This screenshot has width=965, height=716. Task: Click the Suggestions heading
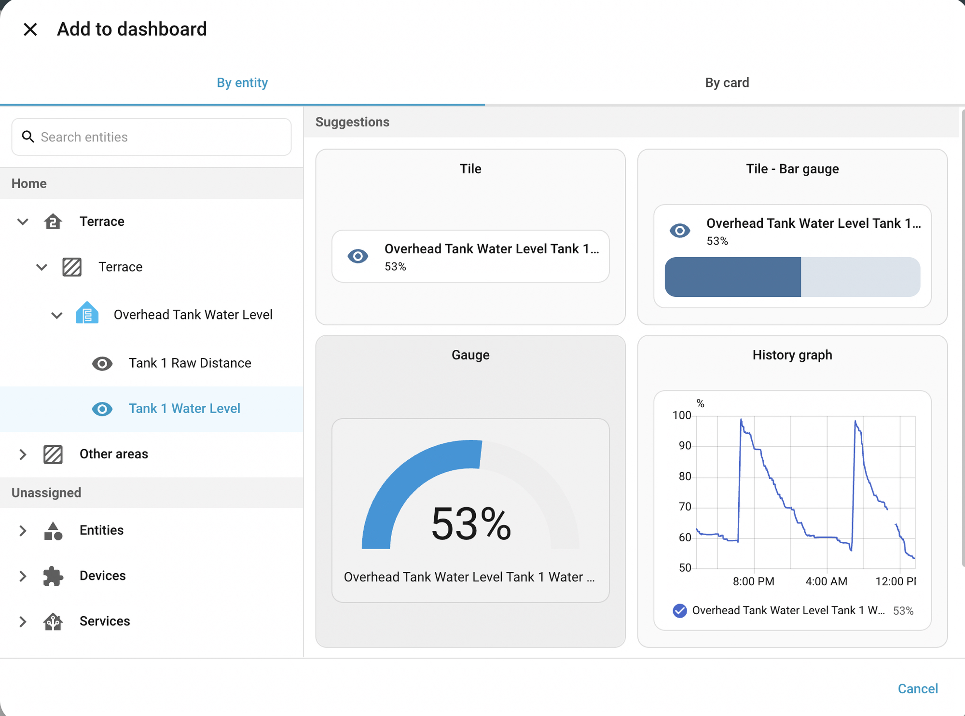pyautogui.click(x=352, y=122)
